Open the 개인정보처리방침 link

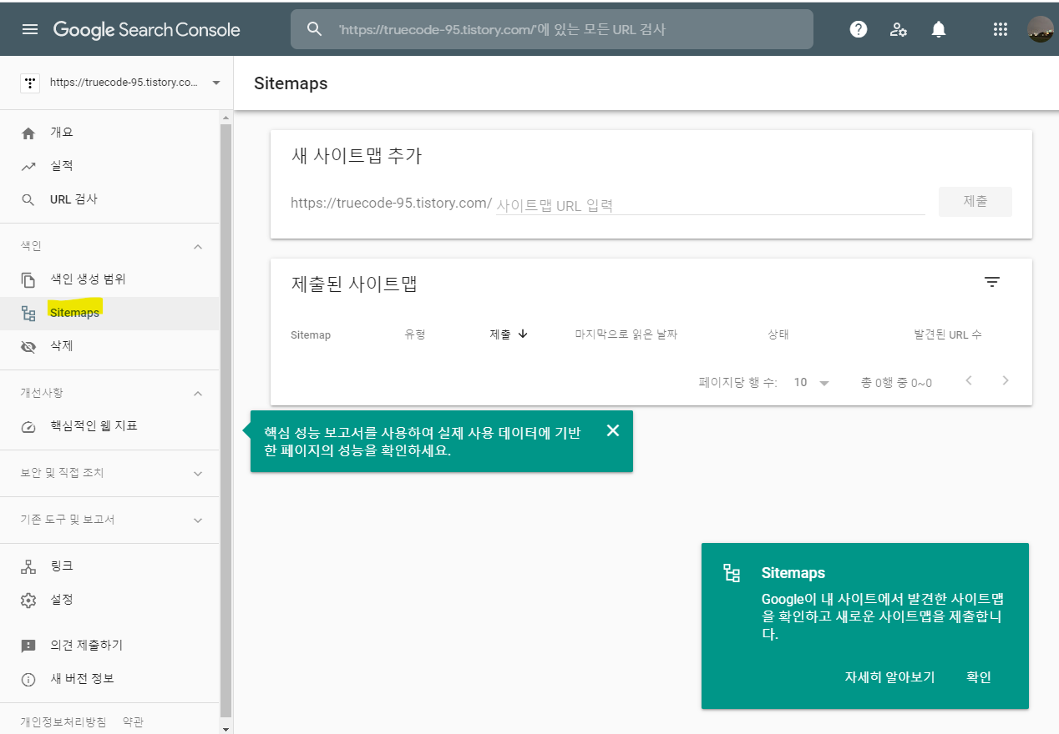63,721
